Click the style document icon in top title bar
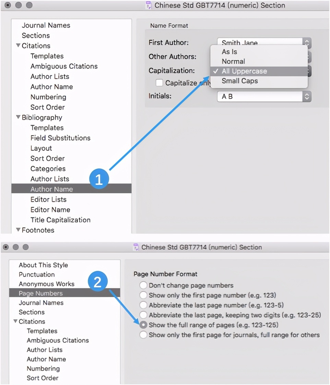 coord(149,5)
